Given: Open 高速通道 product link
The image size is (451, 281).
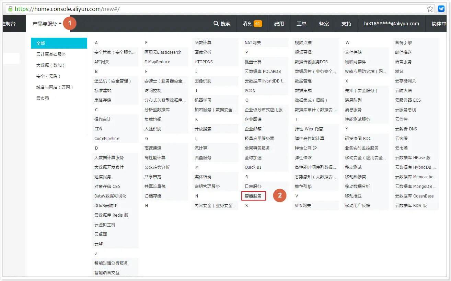Looking at the screenshot, I should pos(153,148).
